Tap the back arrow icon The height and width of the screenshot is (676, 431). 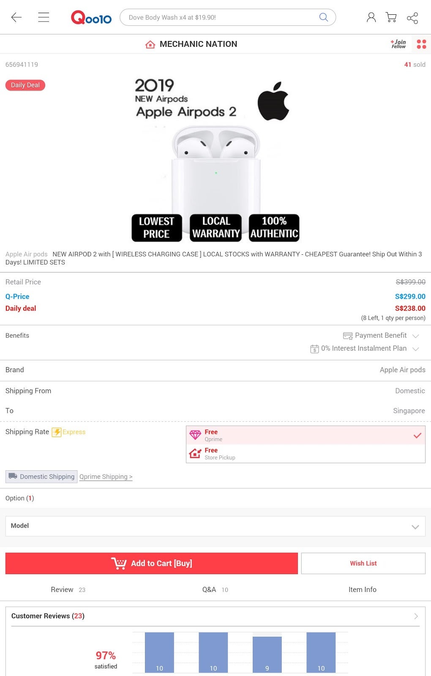16,17
